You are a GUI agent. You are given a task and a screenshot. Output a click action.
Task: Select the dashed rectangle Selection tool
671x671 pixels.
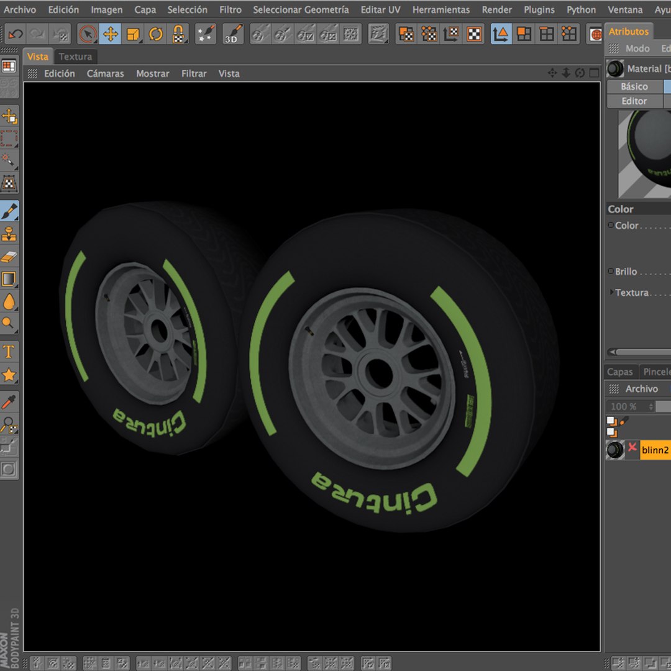pos(9,138)
